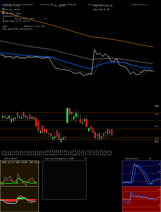The image size is (161, 212).
Task: Click the RSI 14/3 values line
Action: [24, 19]
